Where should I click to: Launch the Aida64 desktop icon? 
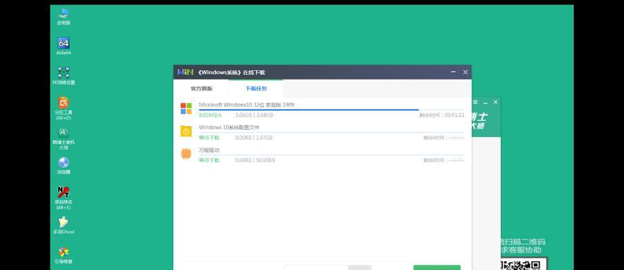[63, 46]
